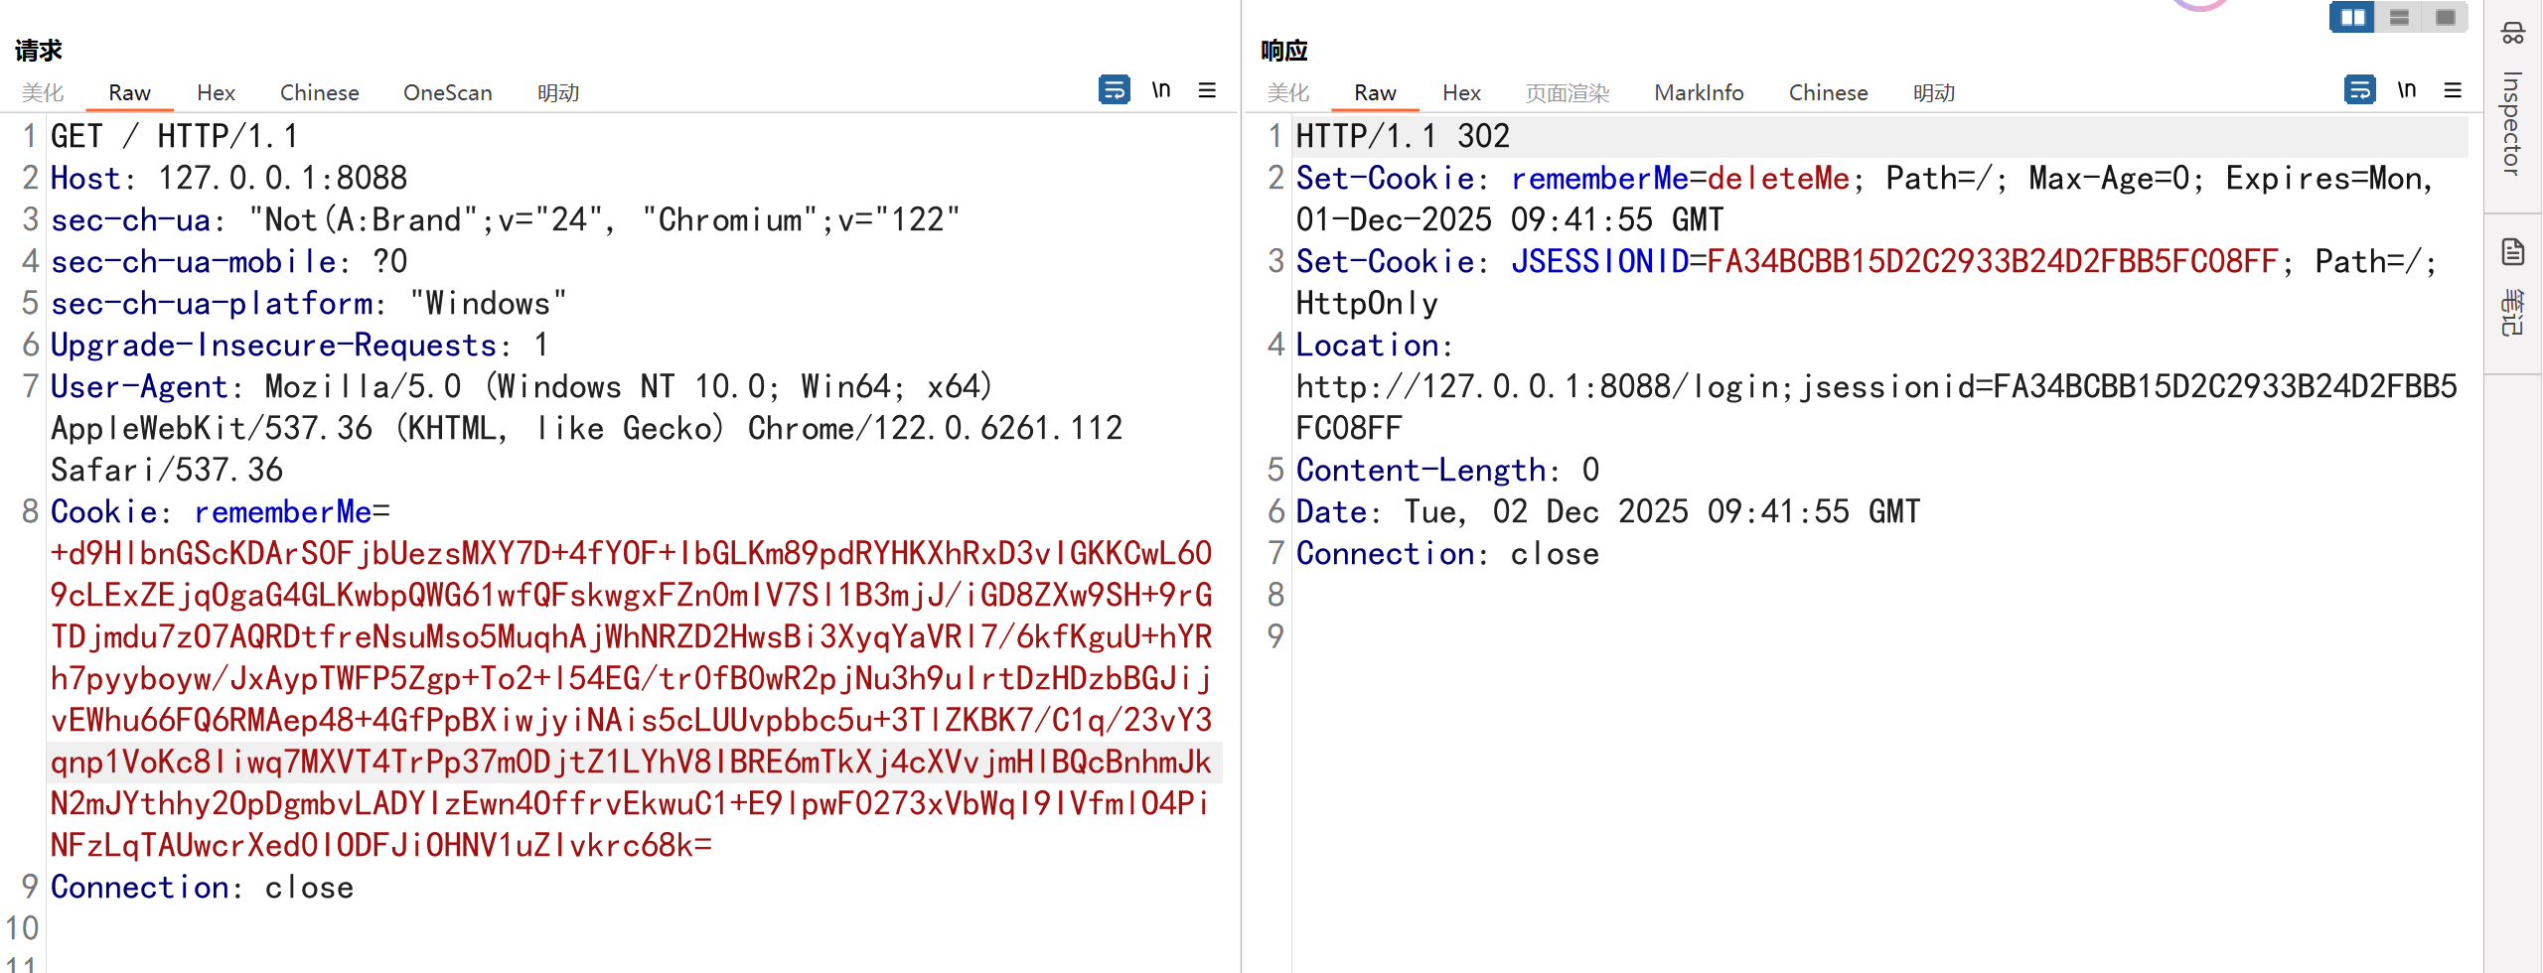Toggle word wrap in the response panel
2543x973 pixels.
(x=2359, y=90)
